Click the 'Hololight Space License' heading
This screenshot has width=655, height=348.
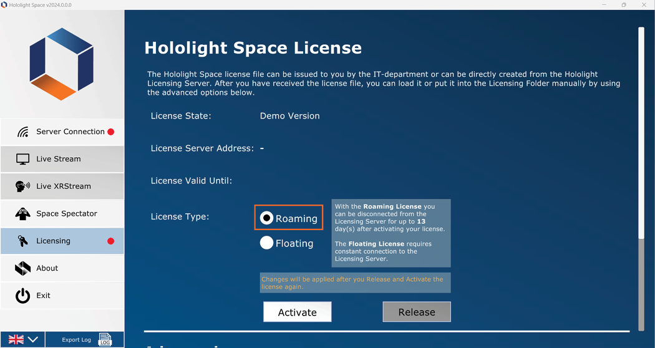253,48
